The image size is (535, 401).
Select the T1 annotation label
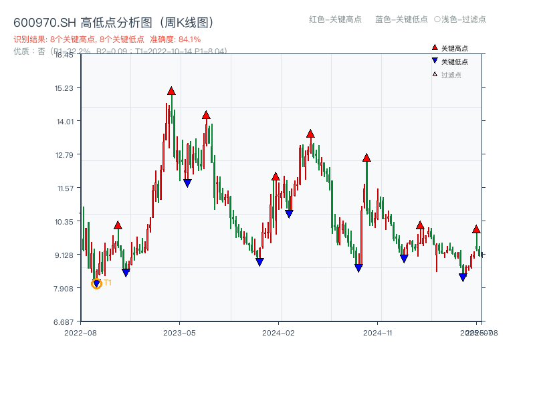tap(107, 283)
